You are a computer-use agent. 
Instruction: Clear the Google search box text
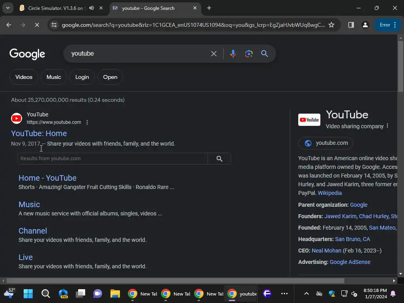(213, 54)
